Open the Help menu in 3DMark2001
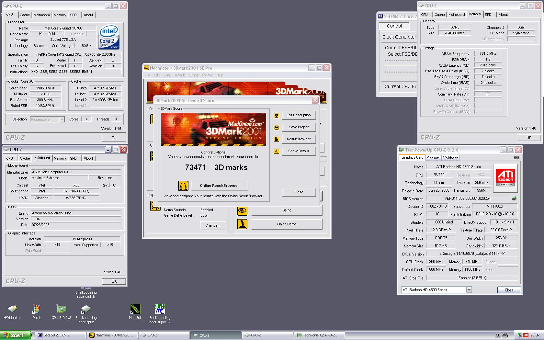Image resolution: width=544 pixels, height=340 pixels. click(220, 75)
